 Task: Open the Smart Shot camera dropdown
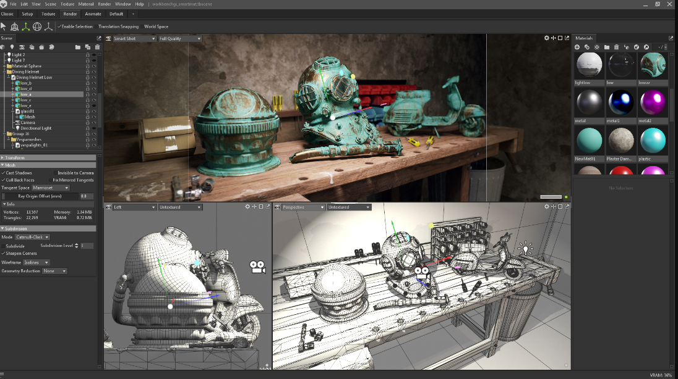tap(134, 38)
